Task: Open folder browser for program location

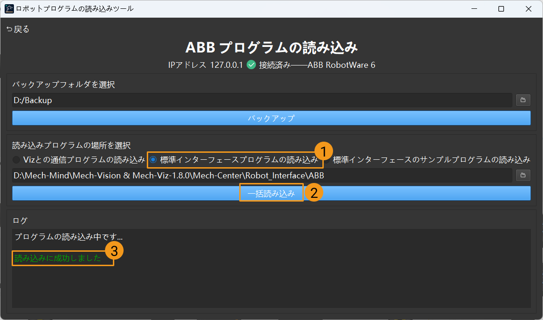Action: [523, 175]
